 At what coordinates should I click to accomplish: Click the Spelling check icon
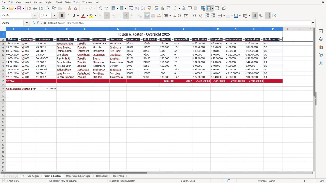[106, 8]
